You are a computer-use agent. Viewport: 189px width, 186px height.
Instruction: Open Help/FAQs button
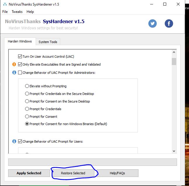tap(117, 173)
